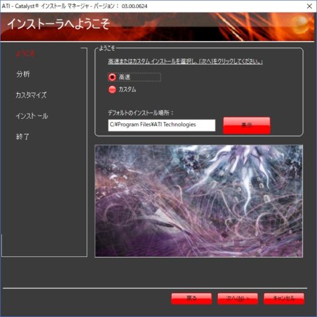Select the red ようこそ step in the sidebar
This screenshot has width=317, height=317.
pyautogui.click(x=25, y=53)
